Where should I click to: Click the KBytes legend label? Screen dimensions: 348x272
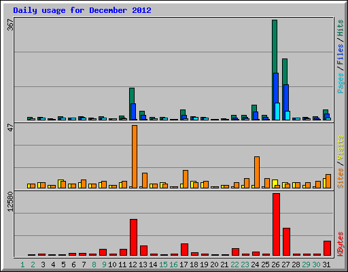[x=340, y=244]
